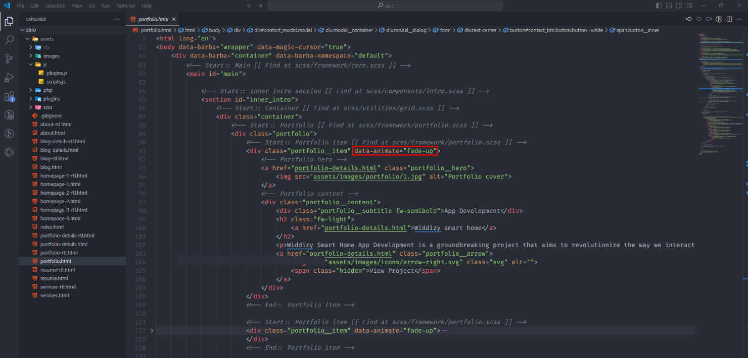Viewport: 748px width, 358px height.
Task: Open the Source Control view
Action: (x=9, y=59)
